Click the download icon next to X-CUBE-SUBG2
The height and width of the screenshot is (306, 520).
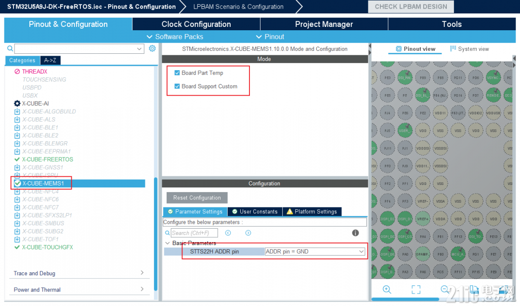pos(17,231)
